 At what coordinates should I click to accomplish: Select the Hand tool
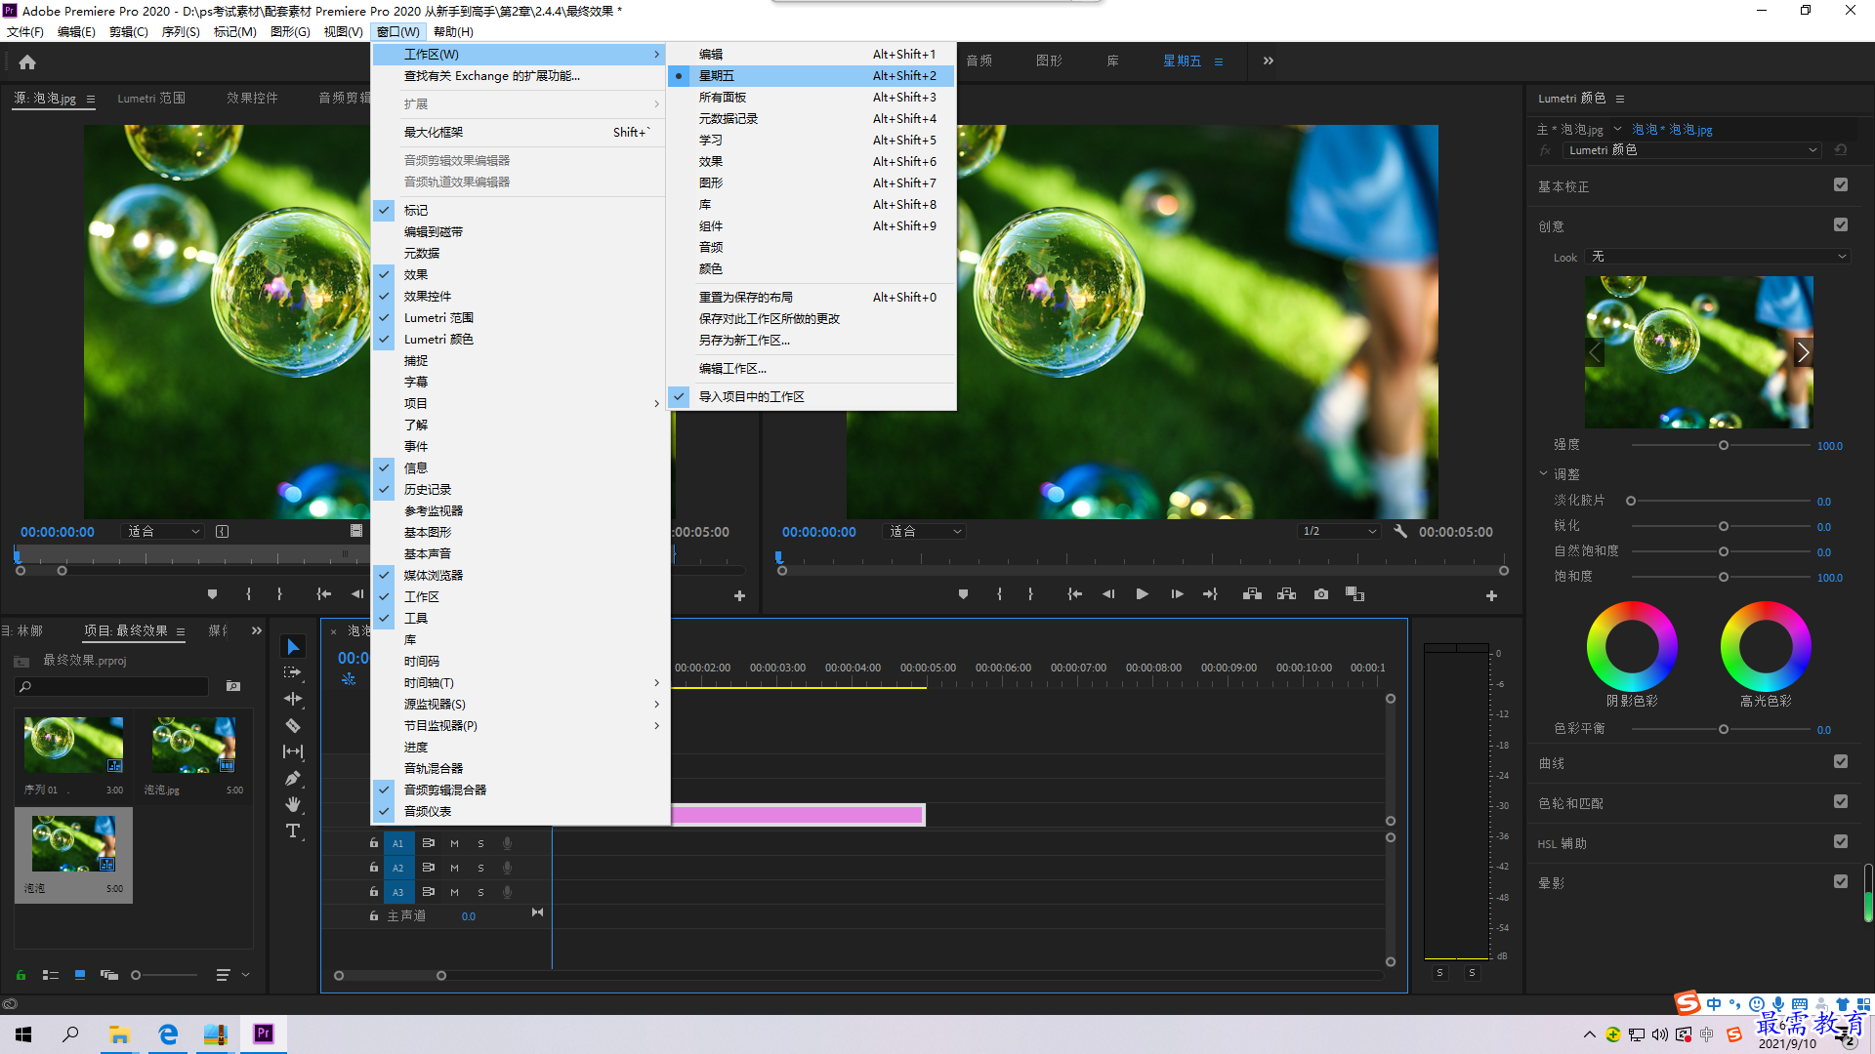pos(293,804)
